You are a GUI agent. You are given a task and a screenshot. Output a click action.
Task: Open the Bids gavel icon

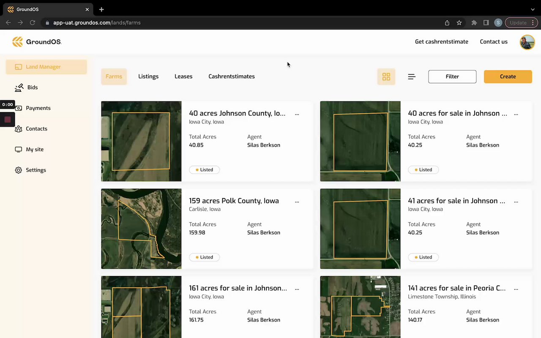pyautogui.click(x=19, y=87)
